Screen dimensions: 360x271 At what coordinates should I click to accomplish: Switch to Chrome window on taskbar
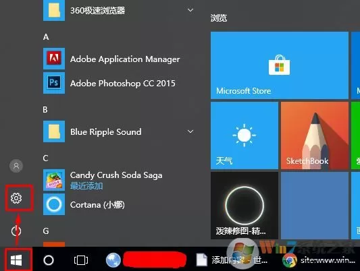pos(319,260)
